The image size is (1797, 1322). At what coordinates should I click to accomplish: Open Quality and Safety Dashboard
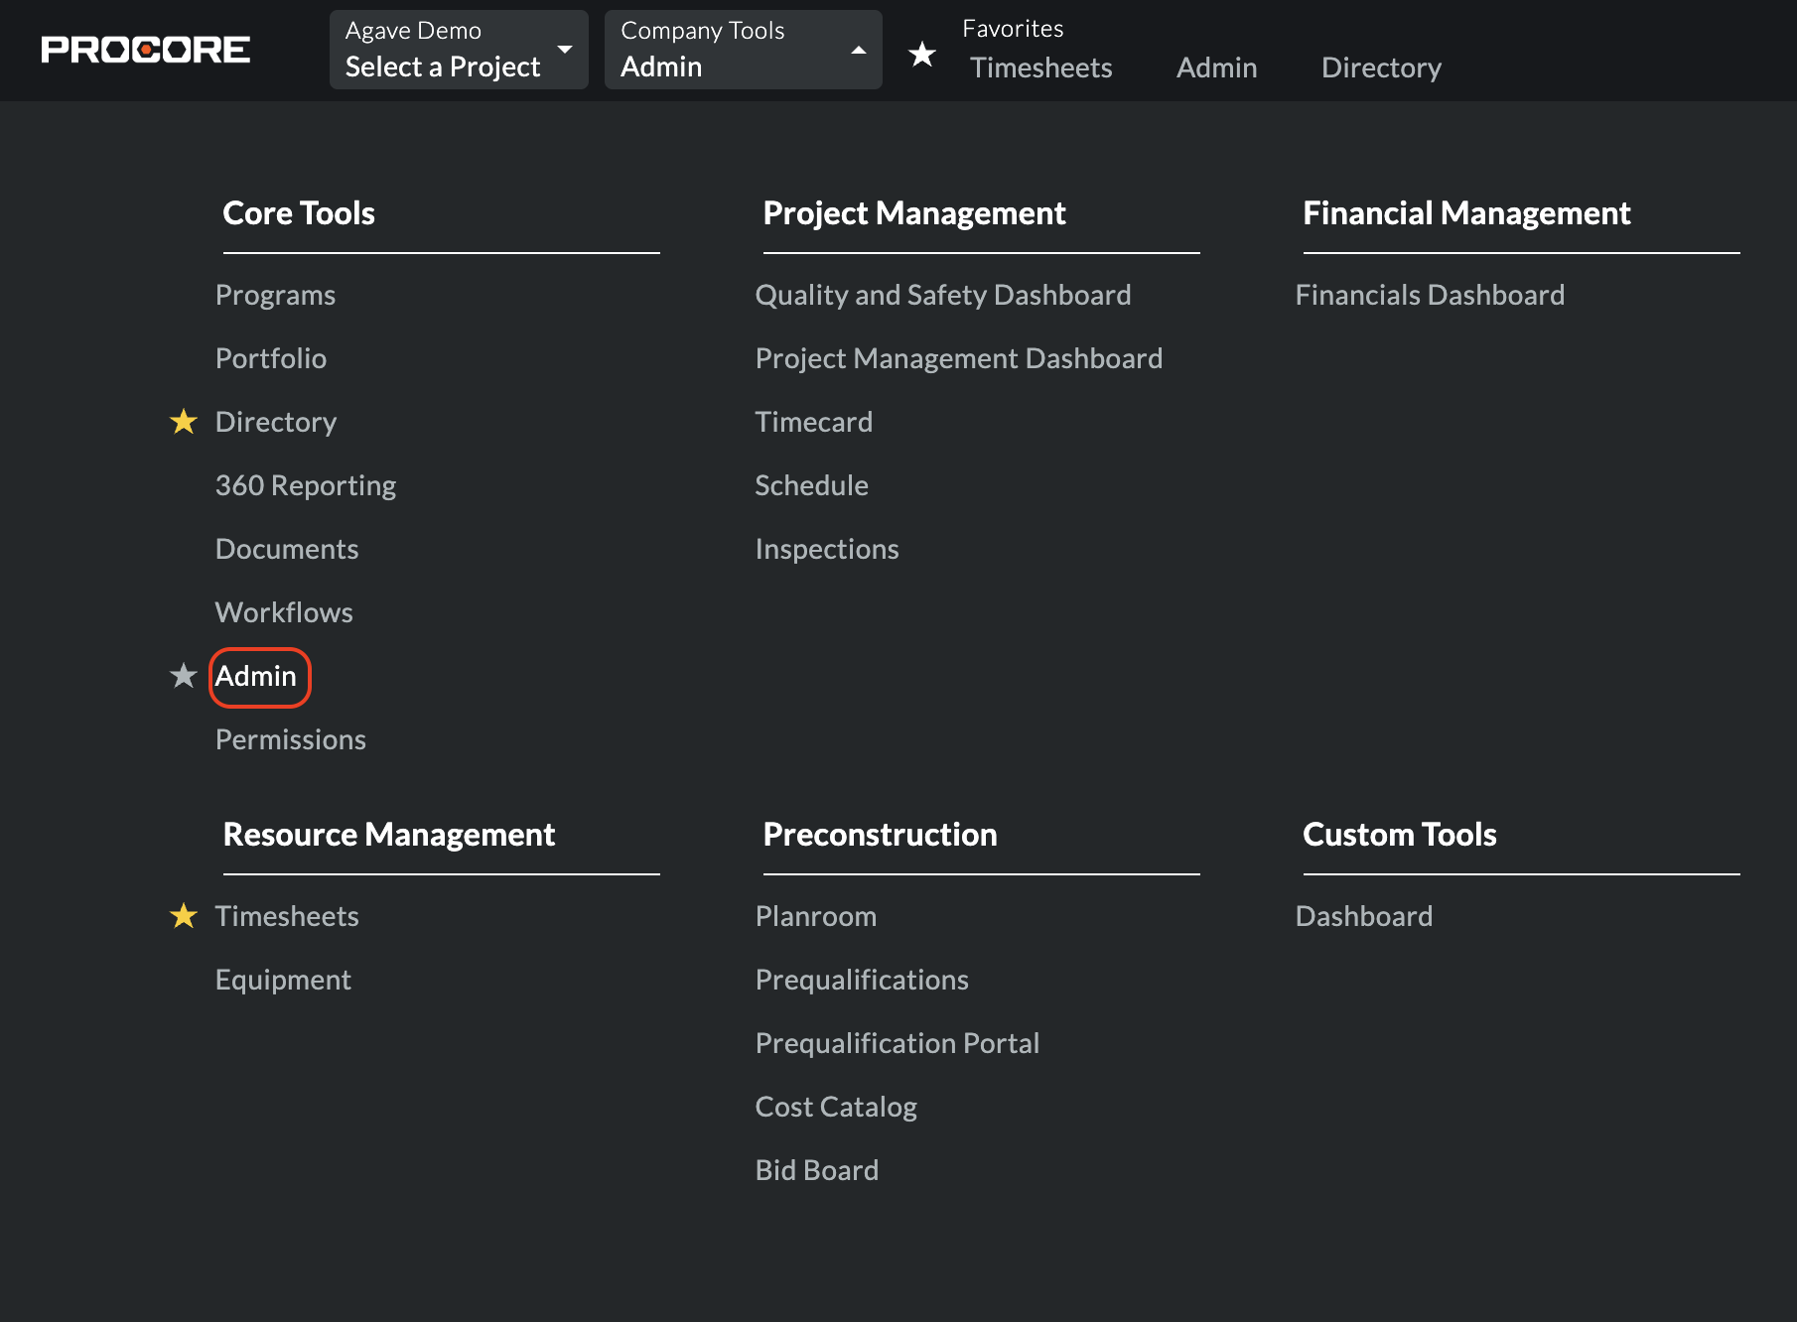click(x=943, y=295)
